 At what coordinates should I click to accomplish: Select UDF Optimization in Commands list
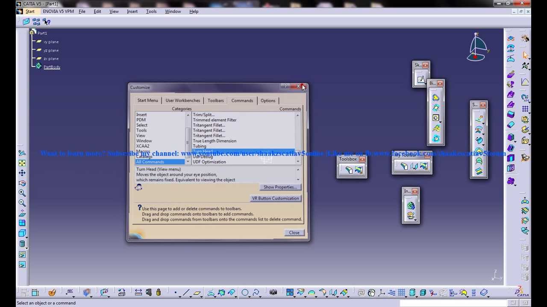209,162
